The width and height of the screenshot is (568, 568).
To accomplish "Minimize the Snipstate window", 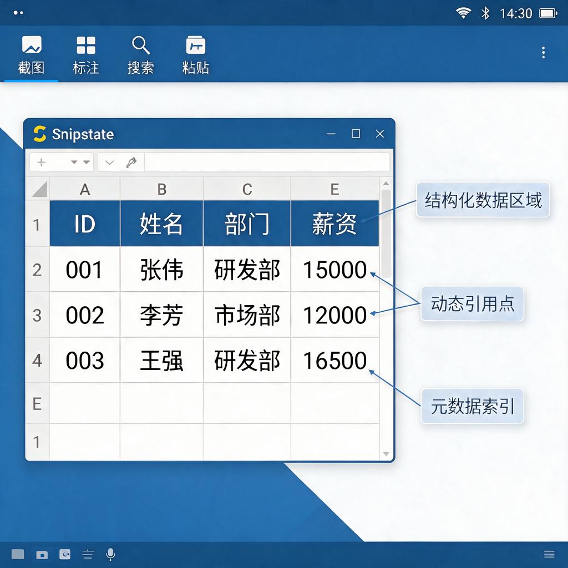I will click(x=331, y=134).
